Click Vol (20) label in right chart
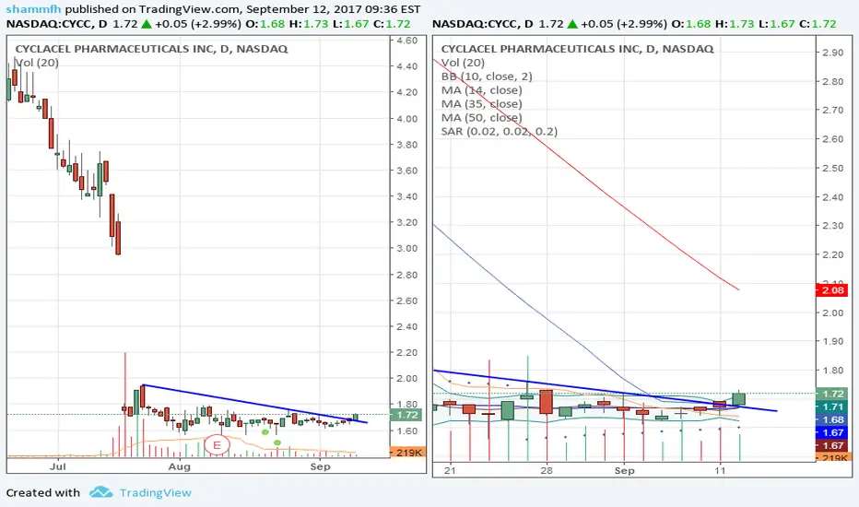 point(463,63)
